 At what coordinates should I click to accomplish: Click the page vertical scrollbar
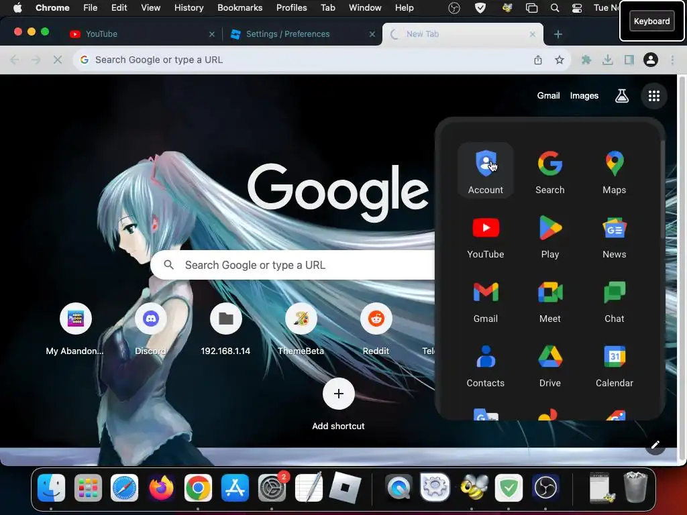tap(682, 268)
